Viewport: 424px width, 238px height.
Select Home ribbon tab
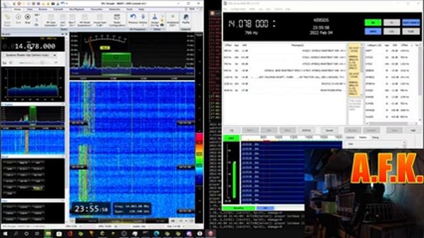pos(17,9)
